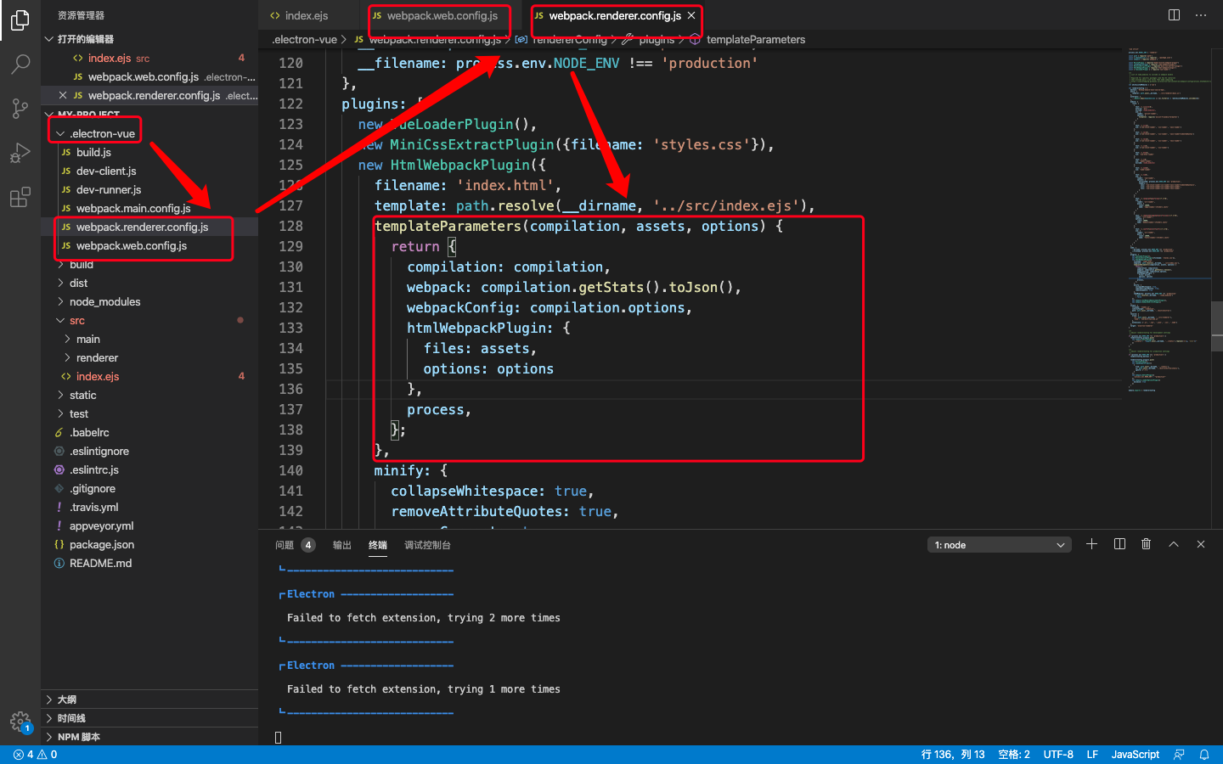Screen dimensions: 1223x764
Task: Open index.ejs under the src folder
Action: (149, 376)
